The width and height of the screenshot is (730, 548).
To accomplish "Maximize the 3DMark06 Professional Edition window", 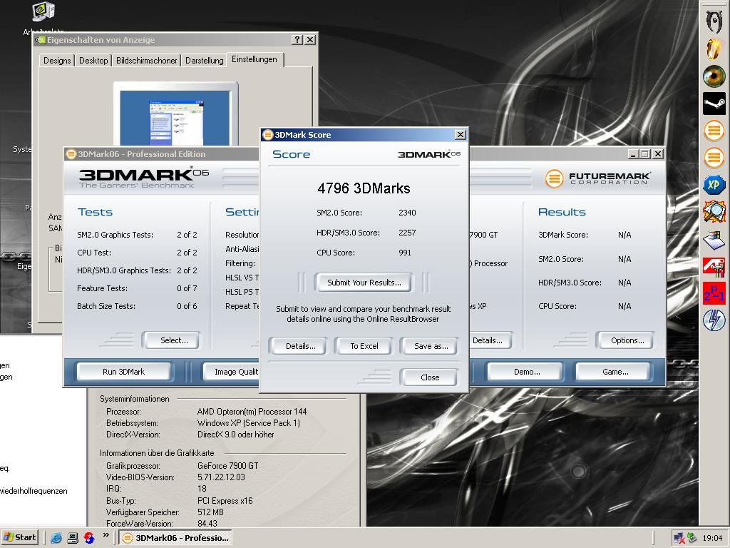I will tap(644, 154).
